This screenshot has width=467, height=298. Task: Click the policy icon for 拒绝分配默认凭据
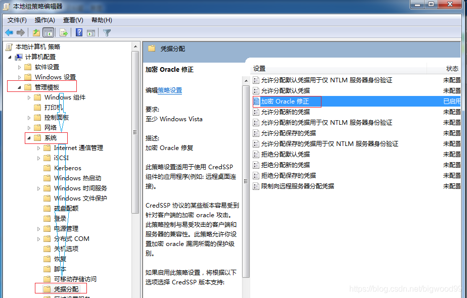(256, 154)
